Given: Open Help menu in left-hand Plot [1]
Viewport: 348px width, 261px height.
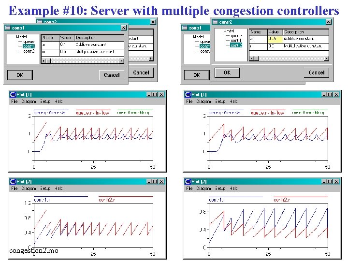Looking at the screenshot, I should [58, 101].
